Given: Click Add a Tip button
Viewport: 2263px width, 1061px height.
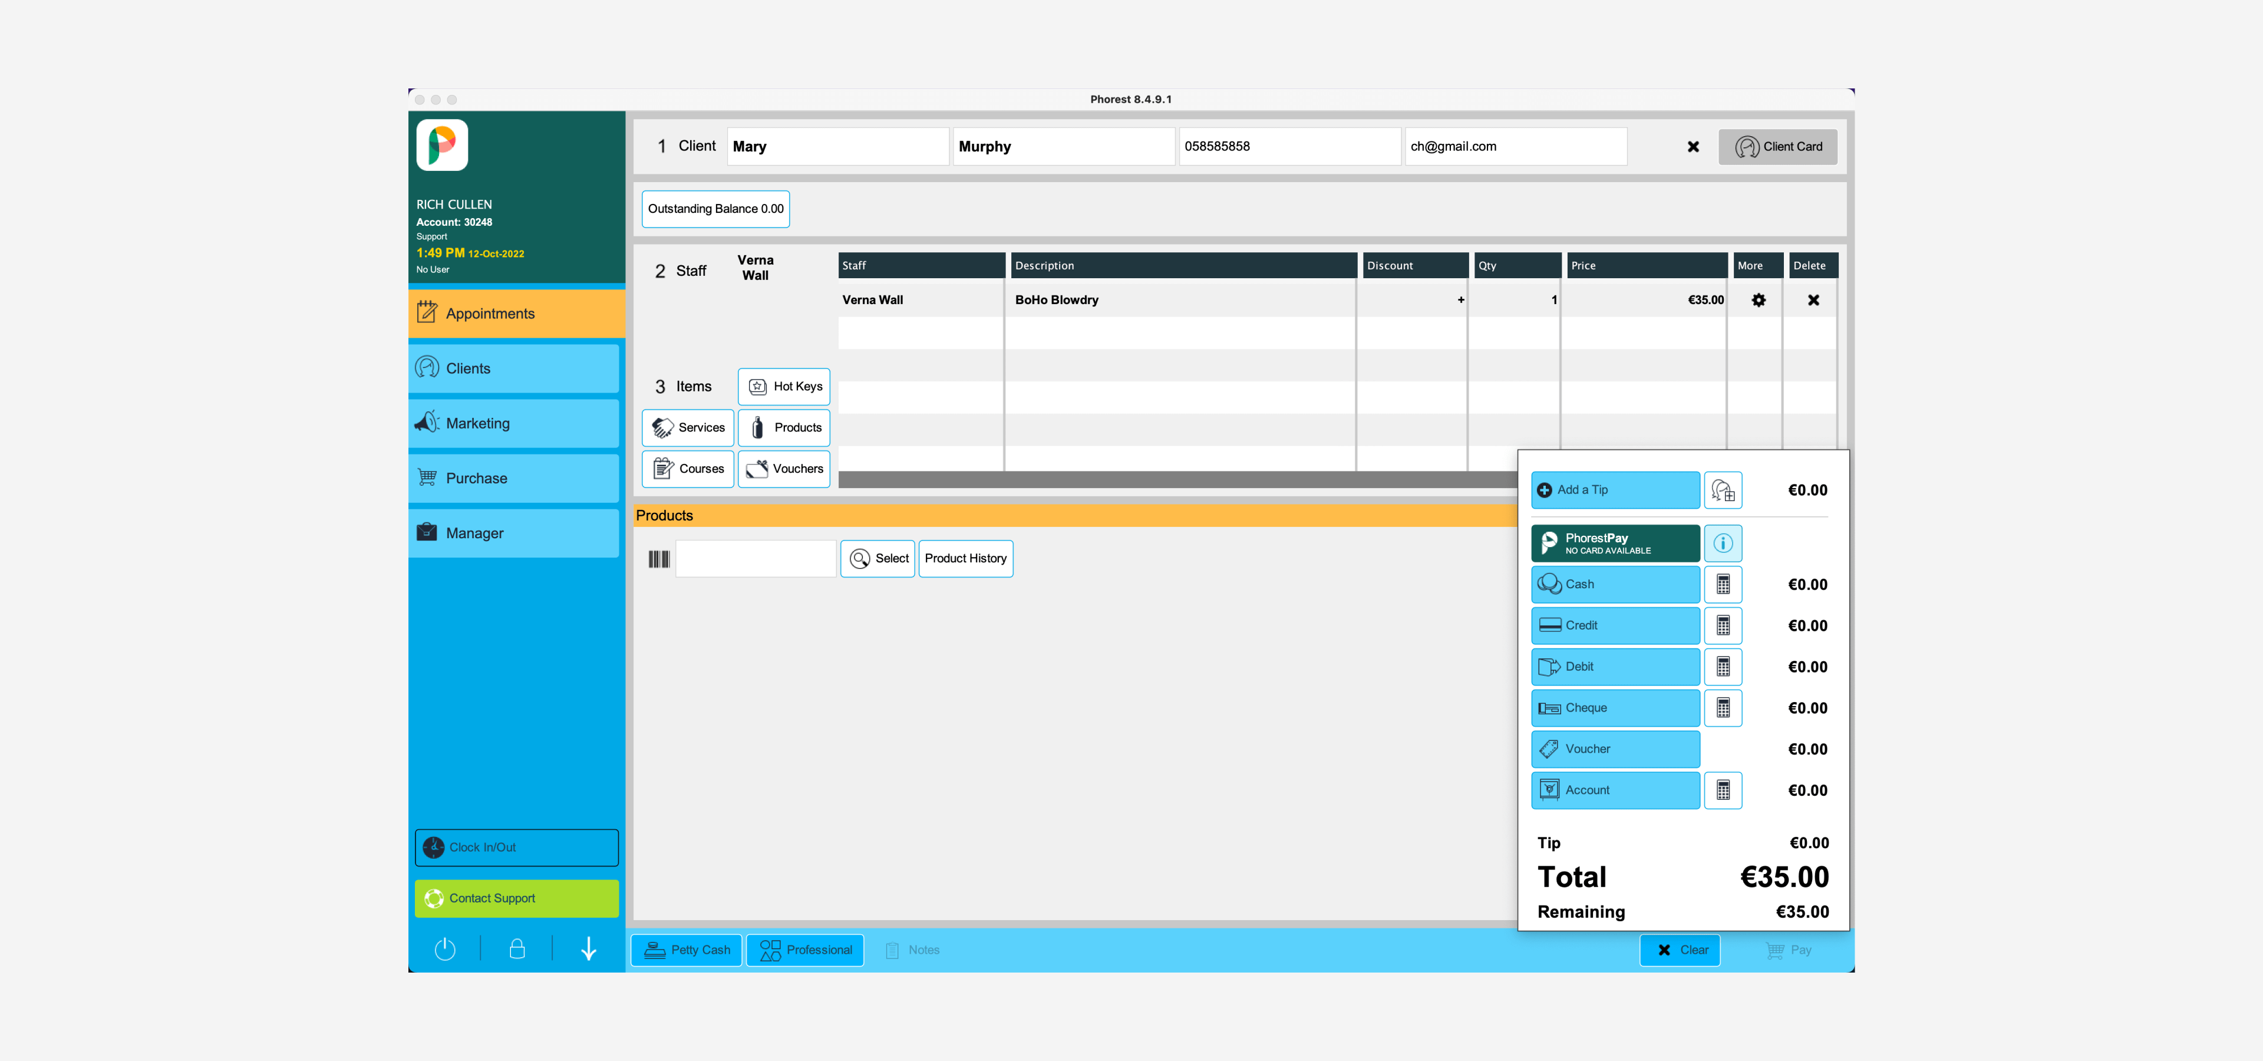Looking at the screenshot, I should tap(1615, 490).
